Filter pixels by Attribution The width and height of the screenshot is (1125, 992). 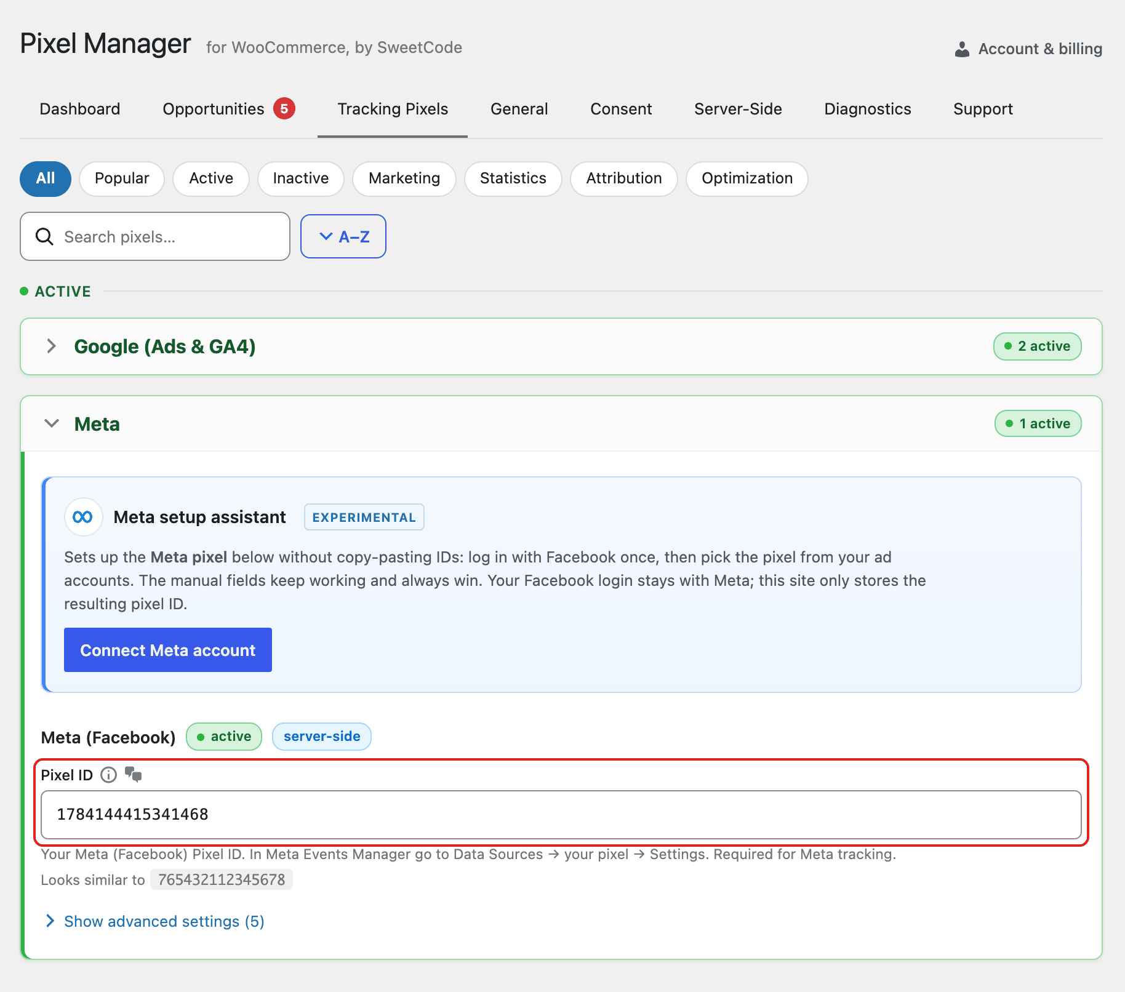click(624, 178)
